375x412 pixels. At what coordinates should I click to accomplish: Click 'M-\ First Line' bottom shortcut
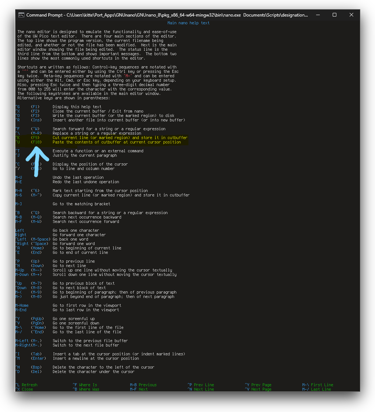click(x=318, y=385)
